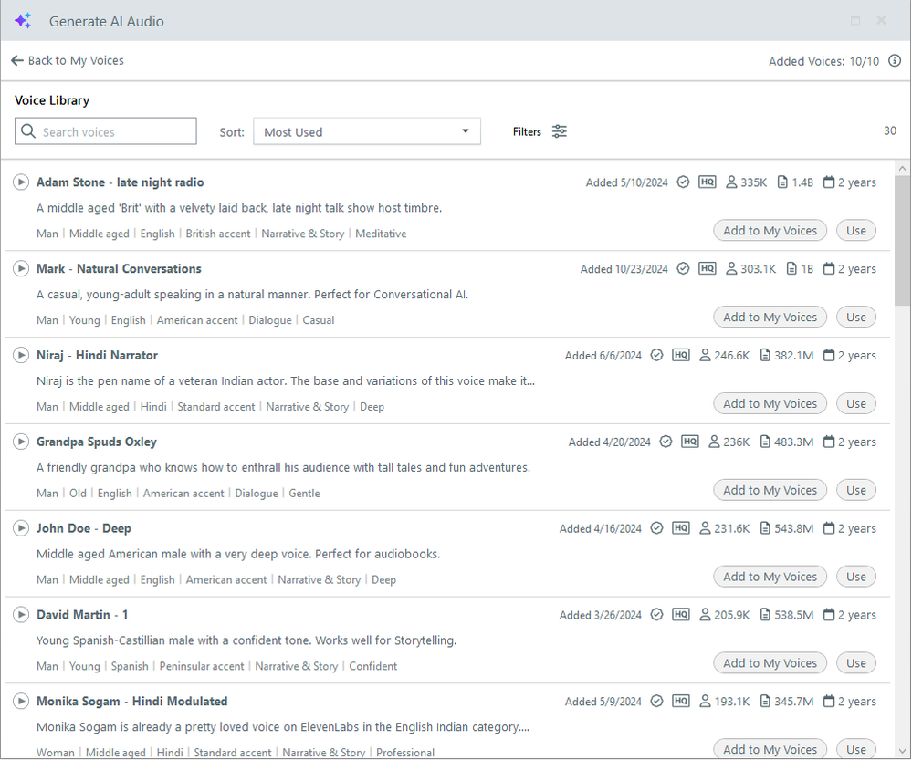Use the Mark - Natural Conversations voice
The image size is (912, 760).
point(855,318)
